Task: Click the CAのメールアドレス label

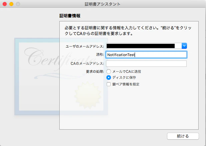Action: (87, 63)
